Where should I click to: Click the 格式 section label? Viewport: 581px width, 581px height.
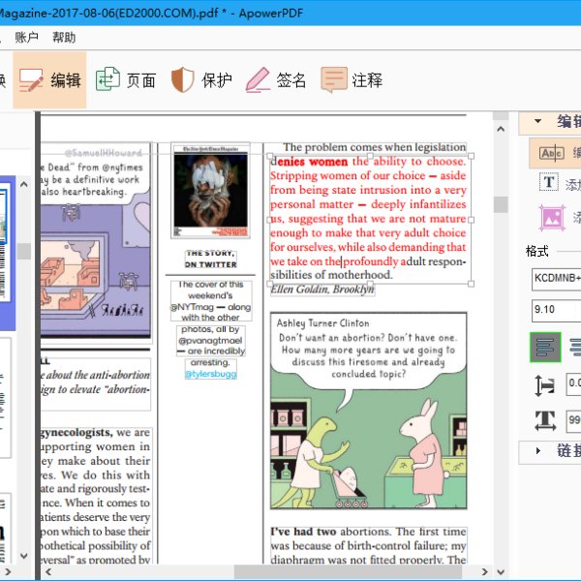click(x=536, y=251)
